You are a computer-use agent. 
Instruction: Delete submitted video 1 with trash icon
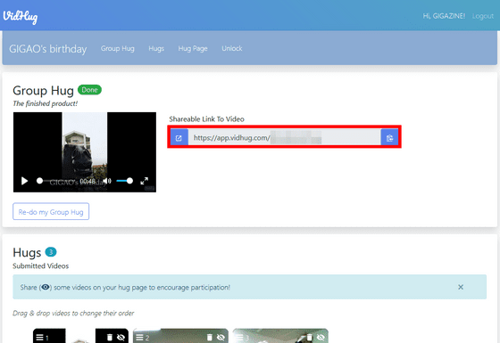[110, 338]
